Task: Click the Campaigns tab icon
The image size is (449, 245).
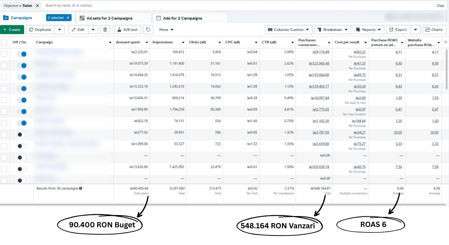Action: (x=5, y=18)
